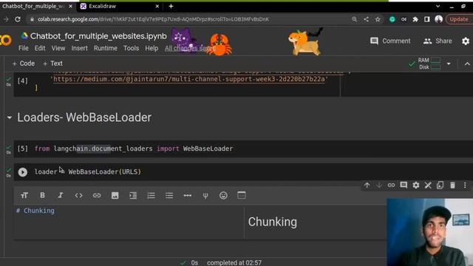Open Runtime menu
This screenshot has height=266, width=473.
(x=105, y=48)
